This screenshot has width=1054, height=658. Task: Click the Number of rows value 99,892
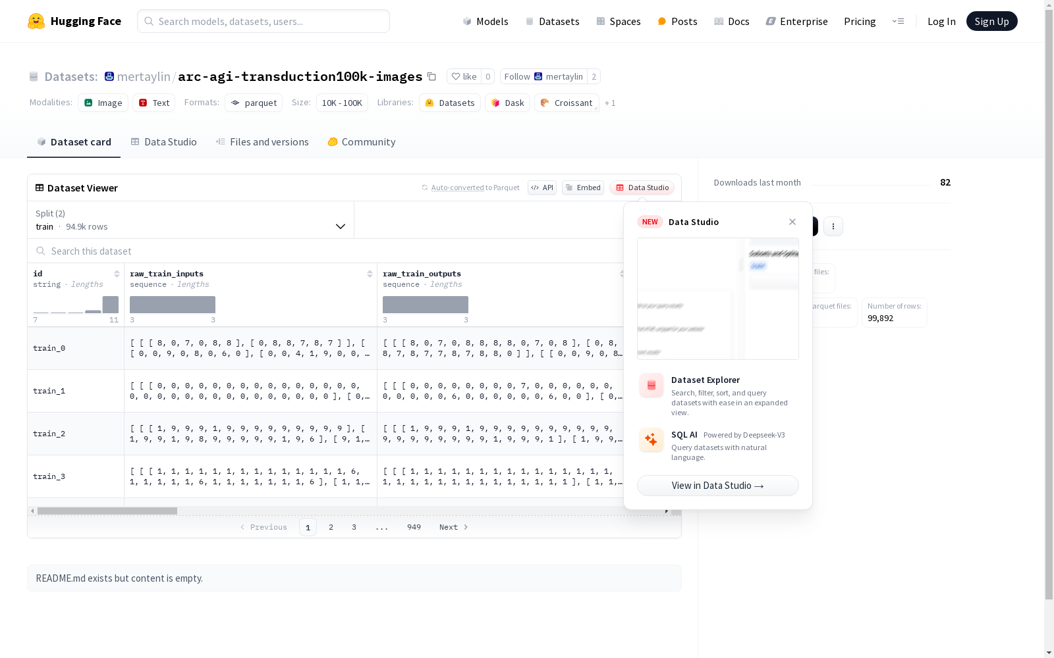coord(881,318)
